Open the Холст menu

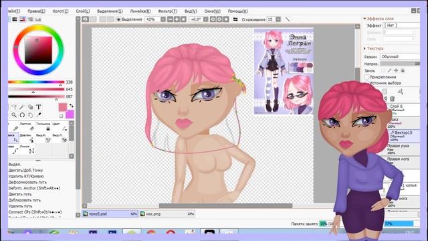click(x=60, y=11)
